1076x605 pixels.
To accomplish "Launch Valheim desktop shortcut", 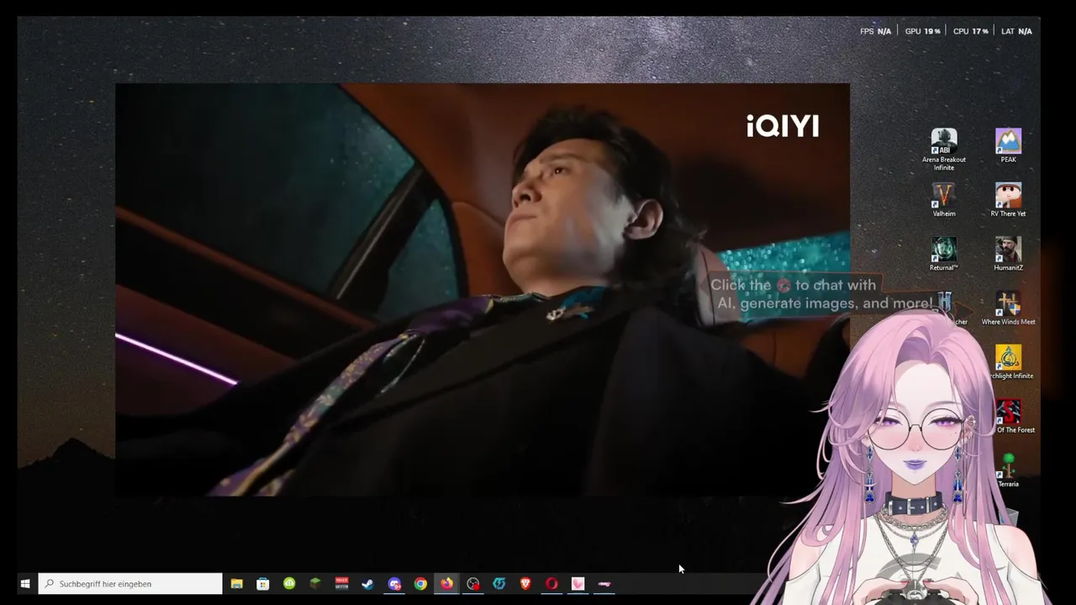I will (x=944, y=200).
